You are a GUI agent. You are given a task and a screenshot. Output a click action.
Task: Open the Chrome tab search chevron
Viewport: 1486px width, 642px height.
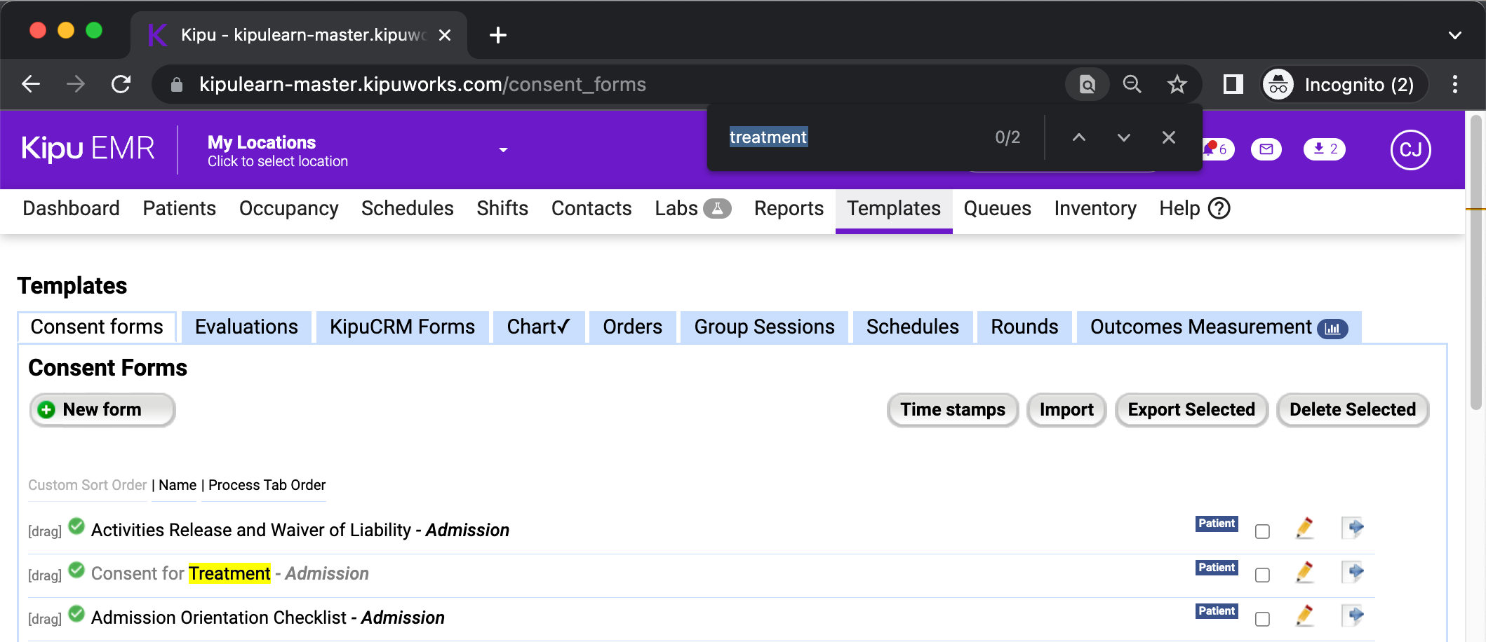pos(1454,35)
